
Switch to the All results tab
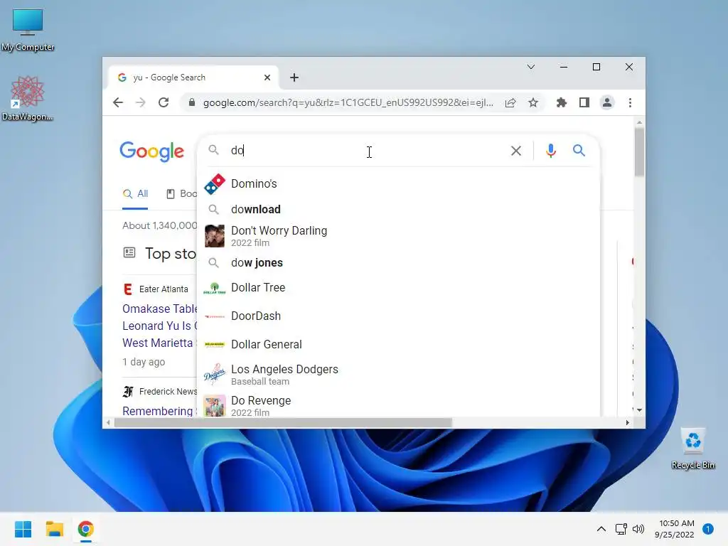click(135, 193)
